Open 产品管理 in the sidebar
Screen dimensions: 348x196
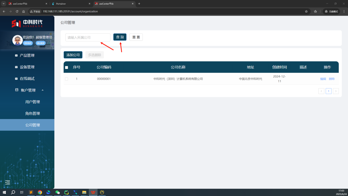tap(27, 55)
